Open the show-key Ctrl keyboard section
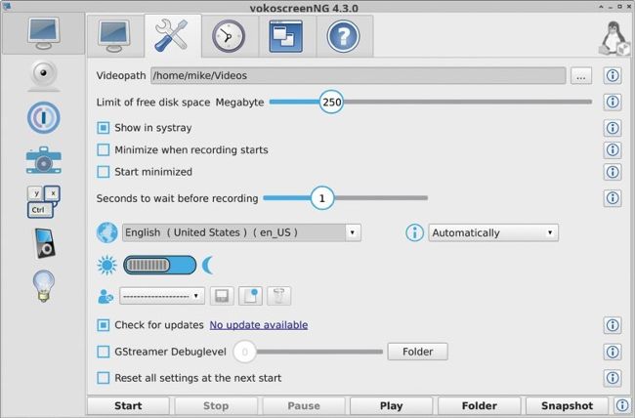The image size is (635, 418). pos(43,202)
